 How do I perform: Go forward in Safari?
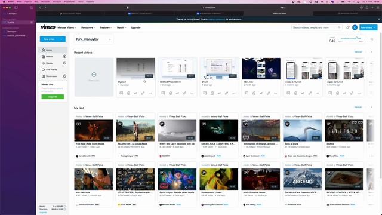45,8
